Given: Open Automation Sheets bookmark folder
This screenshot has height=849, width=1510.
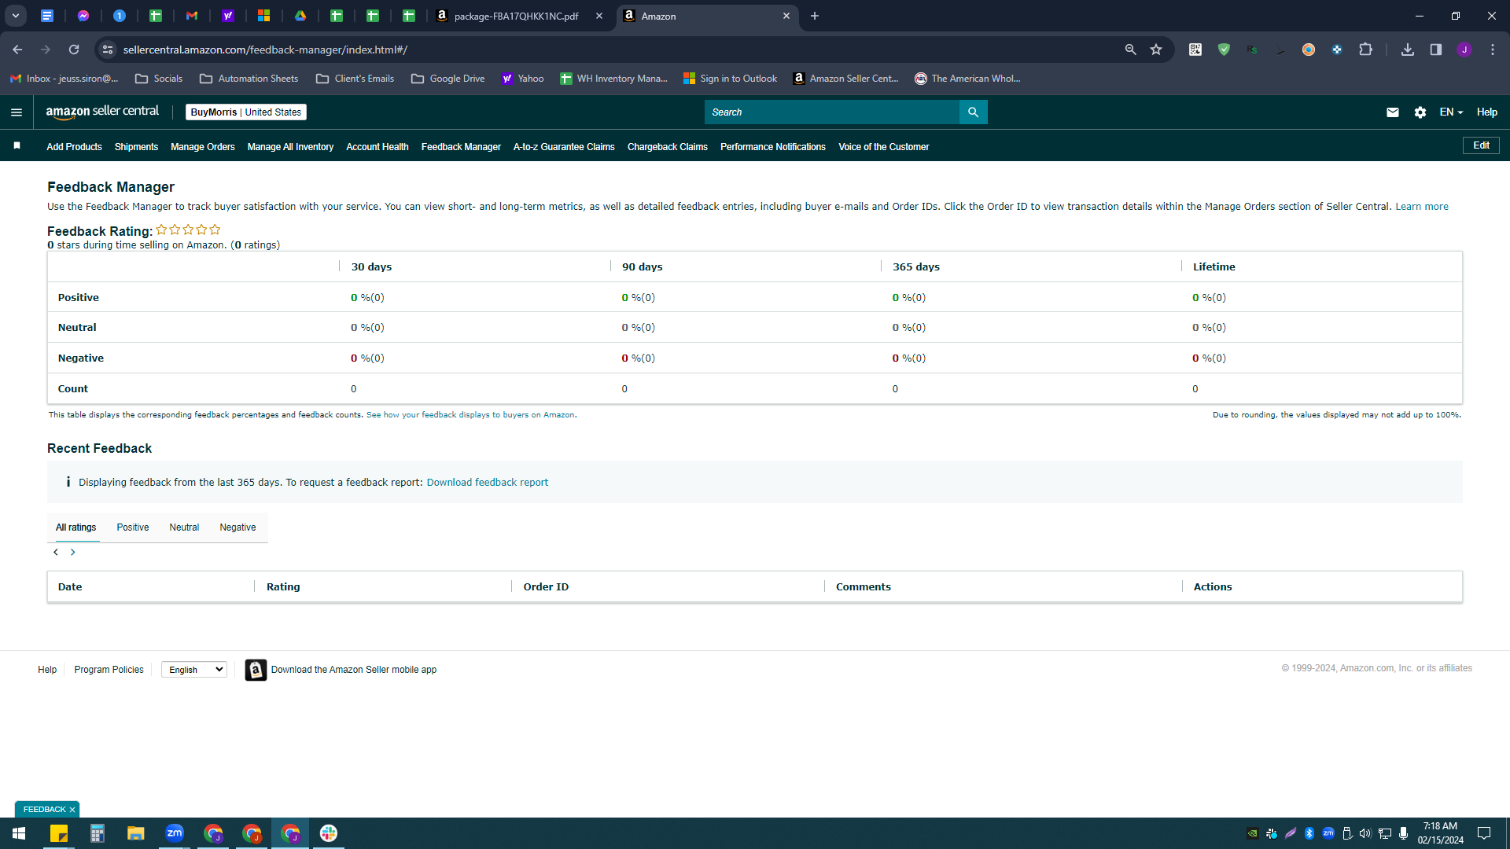Looking at the screenshot, I should click(x=249, y=79).
